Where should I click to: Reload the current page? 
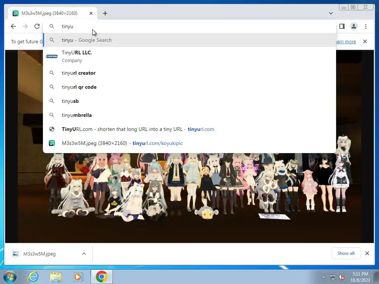tap(37, 26)
